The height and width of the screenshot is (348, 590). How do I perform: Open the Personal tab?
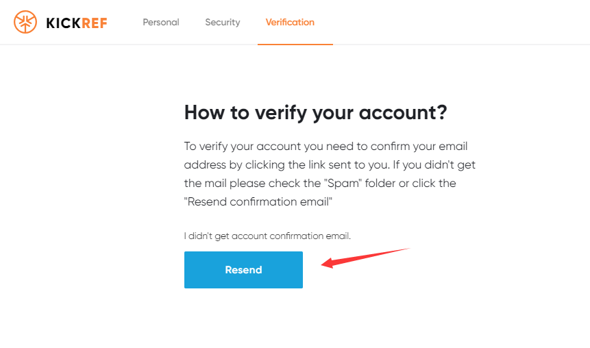pos(161,22)
